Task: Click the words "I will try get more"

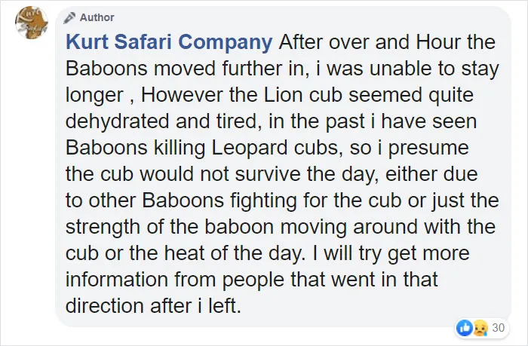Action: pos(391,253)
